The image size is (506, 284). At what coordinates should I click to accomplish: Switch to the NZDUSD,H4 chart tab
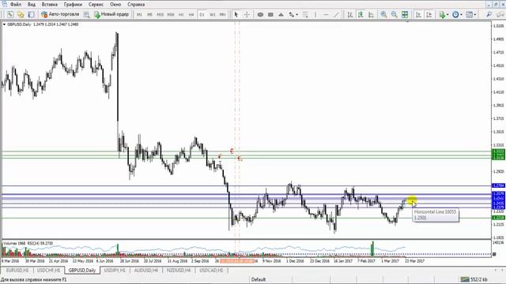179,271
